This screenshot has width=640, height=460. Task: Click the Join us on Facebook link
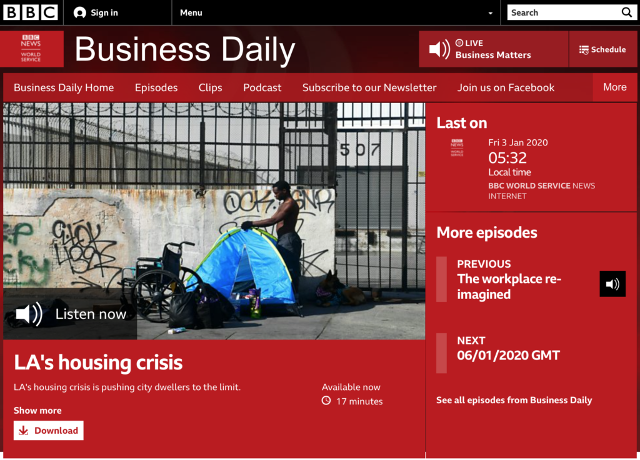506,87
